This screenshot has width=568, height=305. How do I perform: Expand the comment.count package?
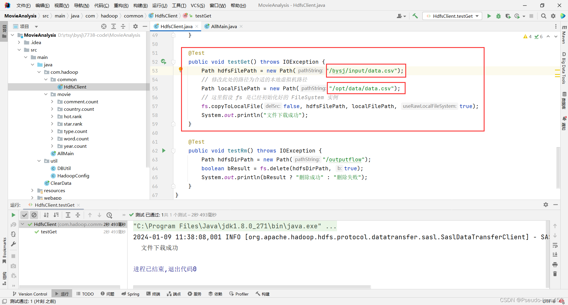click(x=52, y=102)
